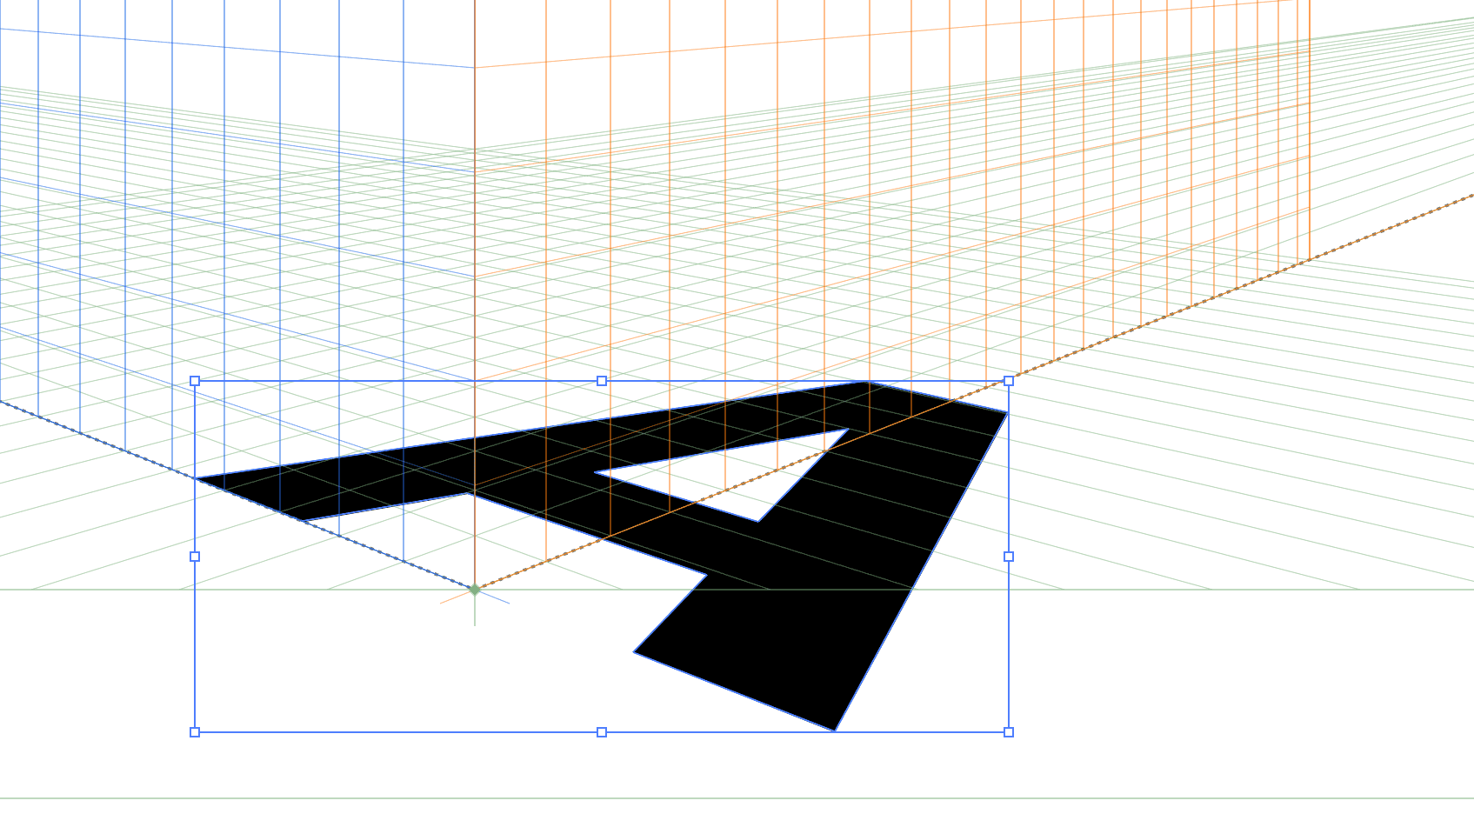Image resolution: width=1474 pixels, height=834 pixels.
Task: Click the top-left corner bounding box handle
Action: click(195, 381)
